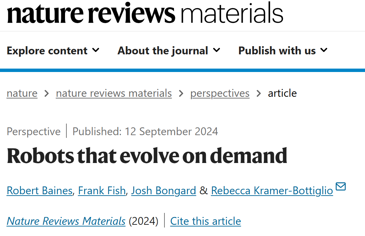
Task: Open the Explore content menu label
Action: click(x=47, y=51)
